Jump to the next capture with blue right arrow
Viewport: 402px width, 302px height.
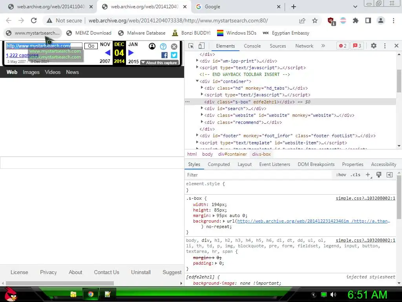(x=131, y=53)
